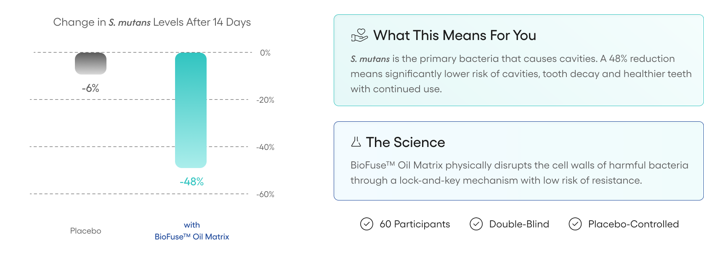The image size is (704, 259).
Task: Click the Double-Blind checkmark icon
Action: [x=476, y=224]
